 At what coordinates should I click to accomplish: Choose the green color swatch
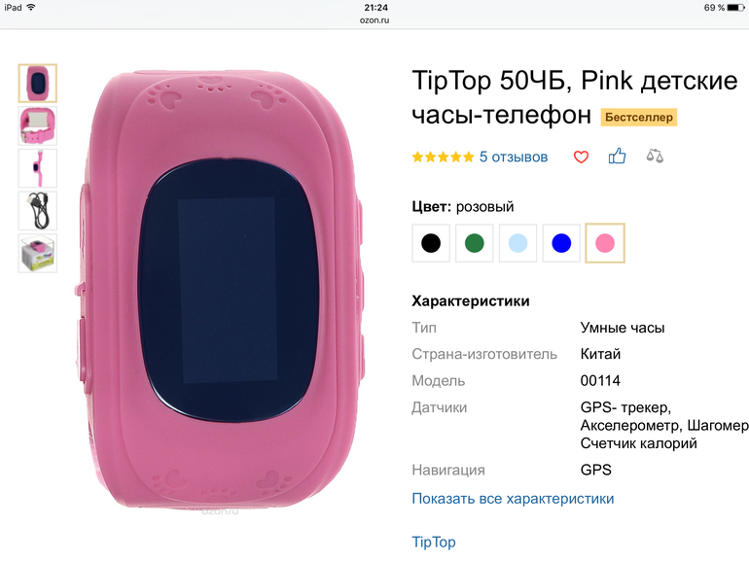click(x=475, y=243)
